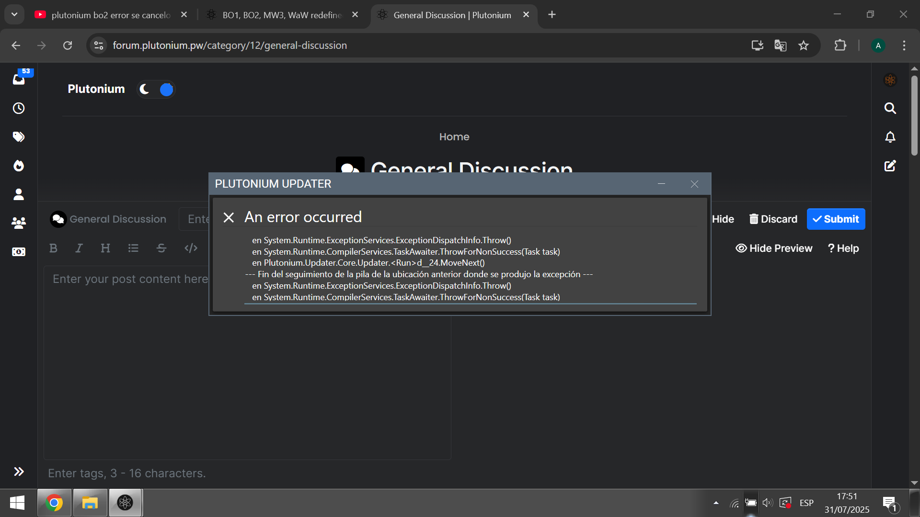Click the Plutonium brand title link
The image size is (920, 517).
[96, 89]
